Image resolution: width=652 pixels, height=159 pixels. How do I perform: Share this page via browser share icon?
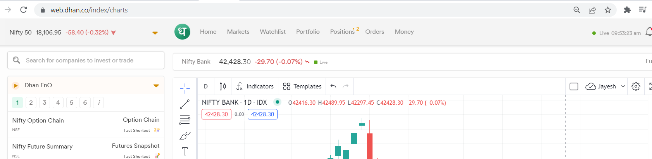(x=592, y=10)
